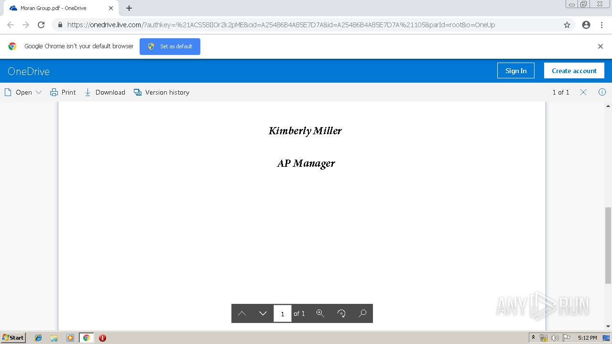
Task: Go to next PDF page arrow
Action: 262,313
